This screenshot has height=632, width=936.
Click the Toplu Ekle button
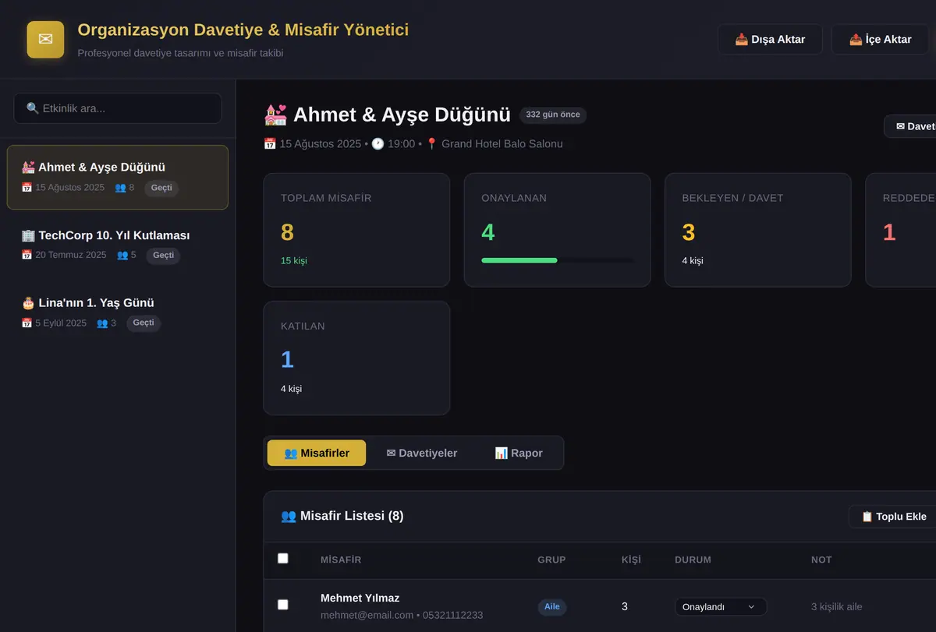pyautogui.click(x=893, y=516)
